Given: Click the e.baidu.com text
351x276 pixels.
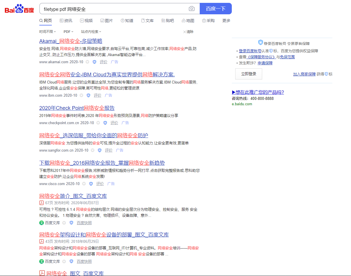Looking at the screenshot, I should coord(242,104).
